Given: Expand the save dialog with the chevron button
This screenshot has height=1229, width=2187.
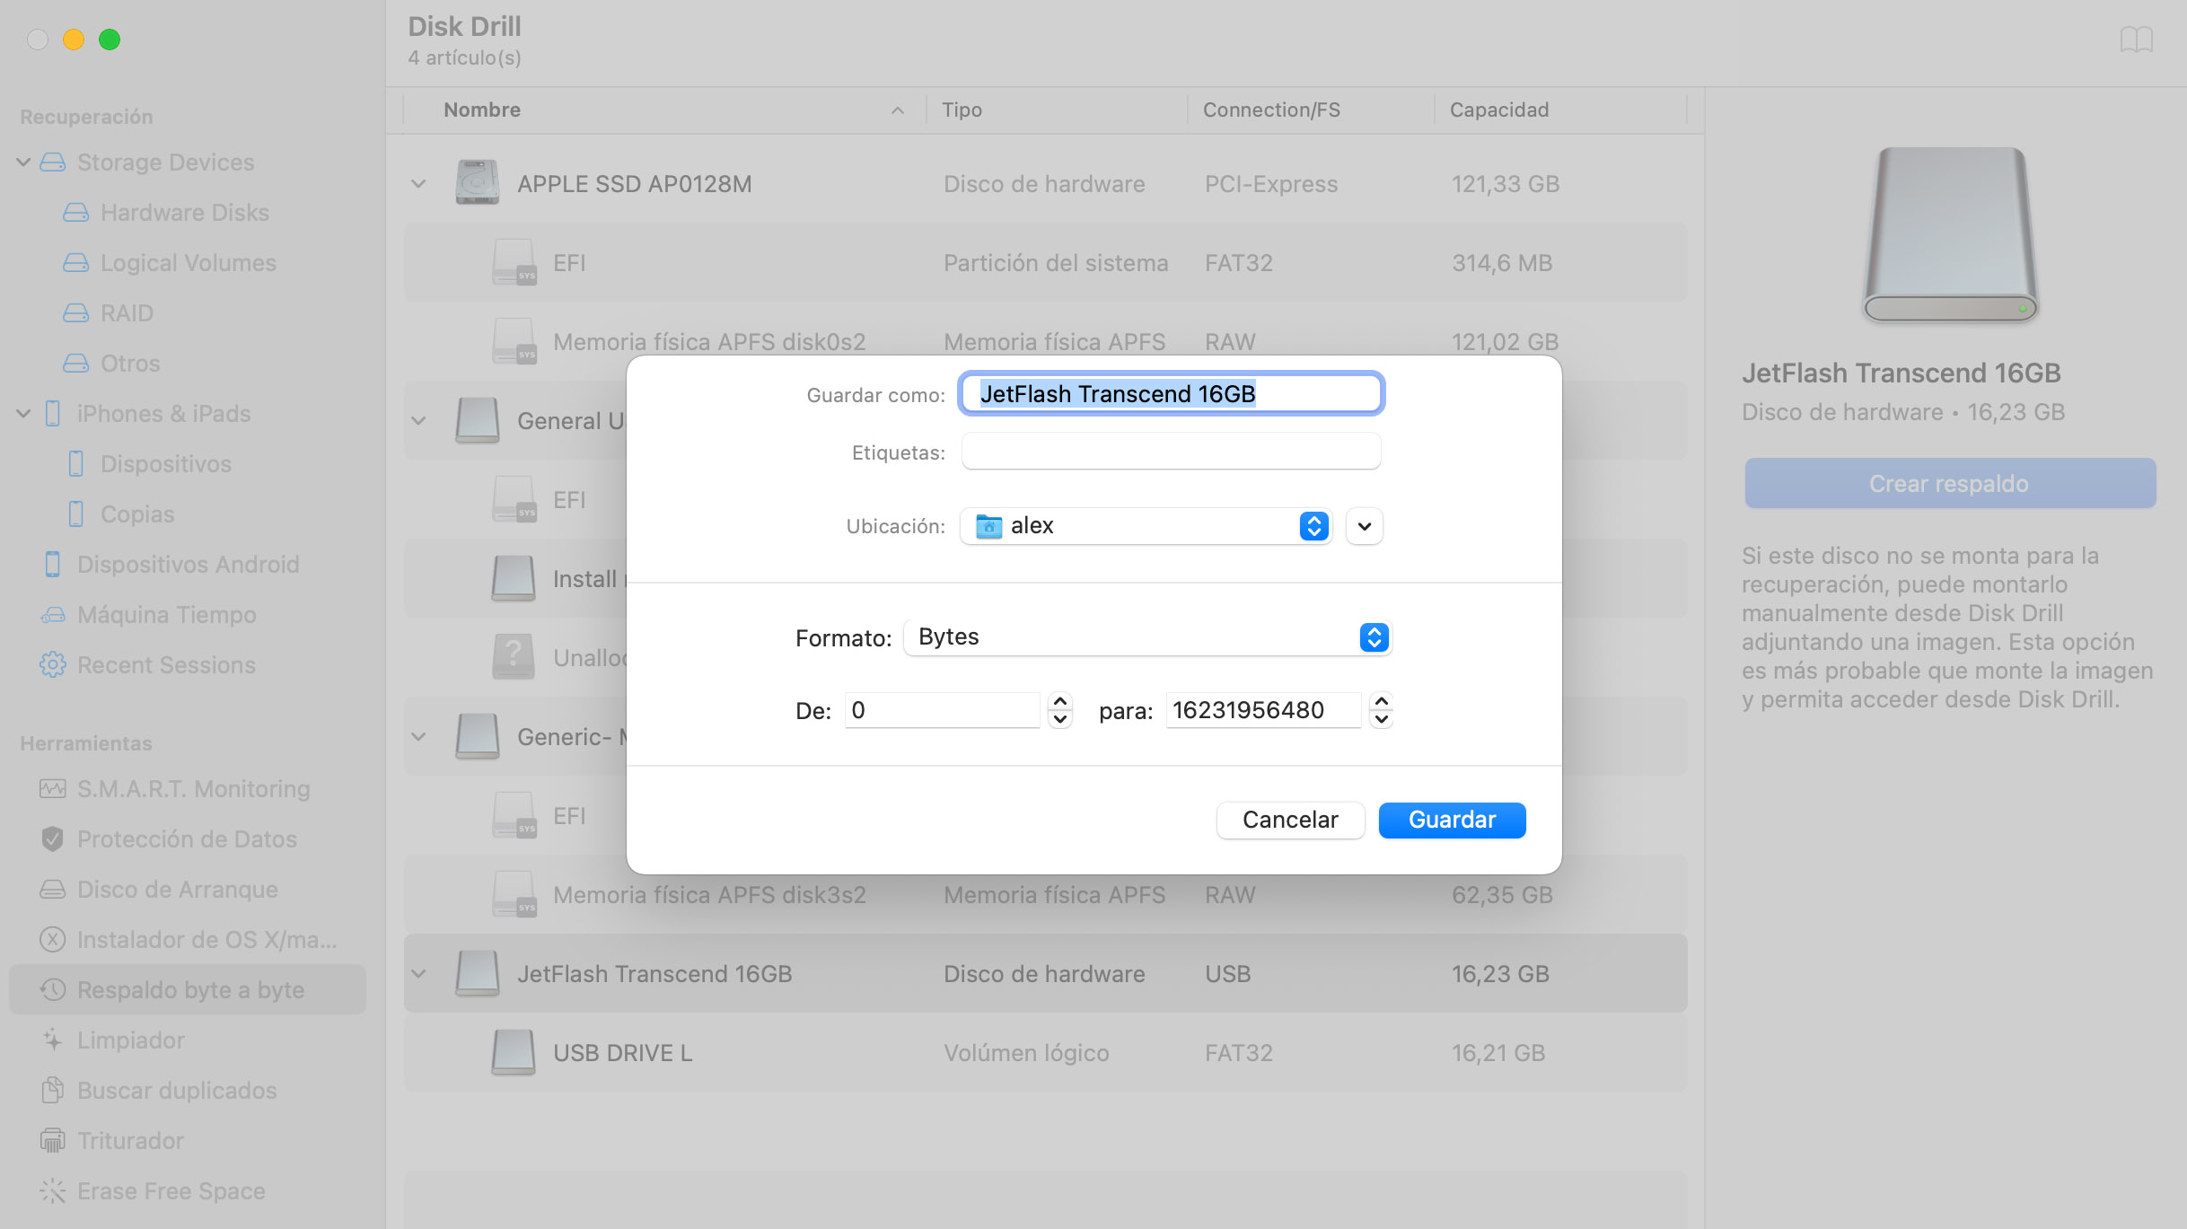Looking at the screenshot, I should pos(1365,526).
